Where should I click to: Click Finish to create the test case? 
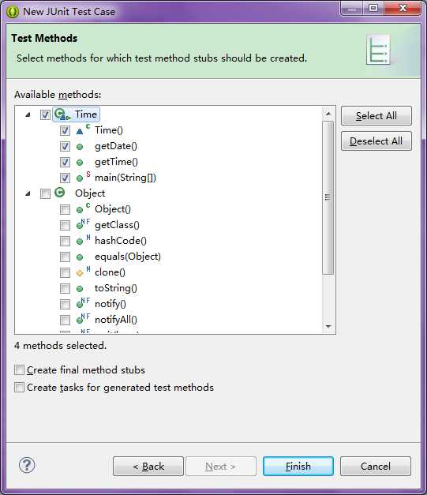click(298, 466)
